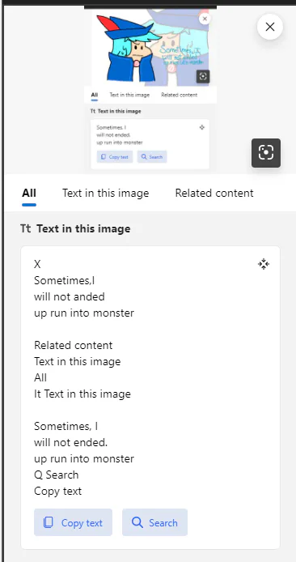This screenshot has height=562, width=296.
Task: Click the magnifier icon in the large Search button
Action: (137, 522)
